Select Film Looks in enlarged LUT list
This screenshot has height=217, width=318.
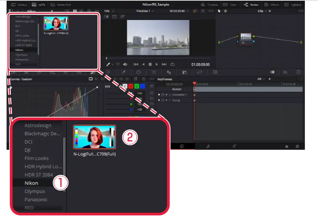pyautogui.click(x=36, y=158)
